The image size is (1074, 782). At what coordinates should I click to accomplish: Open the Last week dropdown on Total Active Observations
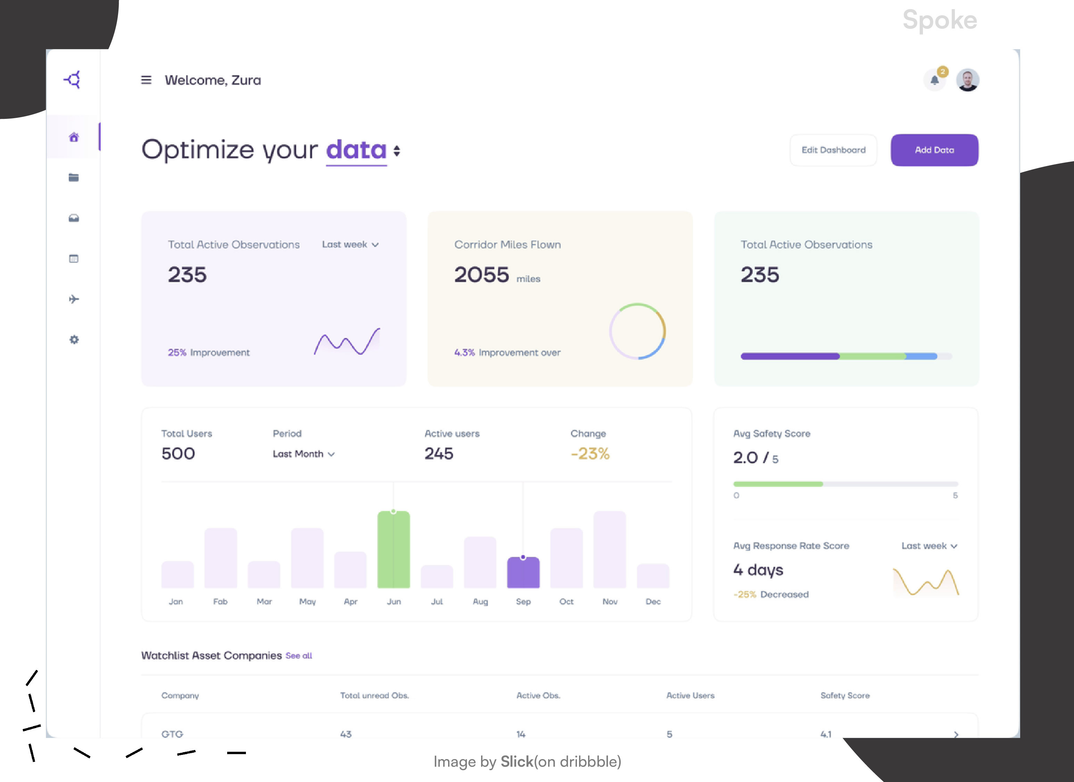[x=350, y=245]
